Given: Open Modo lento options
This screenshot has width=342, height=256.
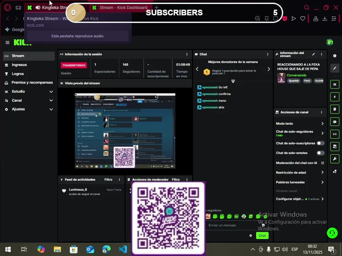Looking at the screenshot, I should coord(300,124).
